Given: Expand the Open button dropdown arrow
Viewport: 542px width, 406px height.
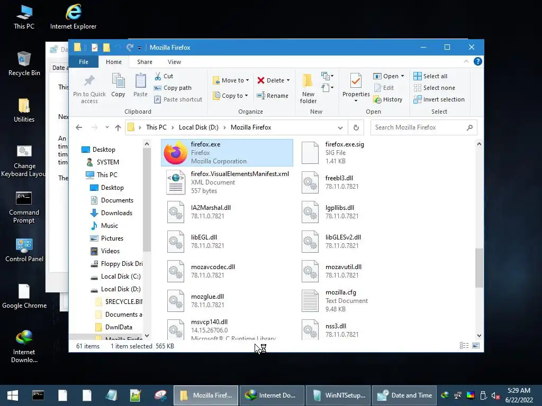Looking at the screenshot, I should [402, 76].
